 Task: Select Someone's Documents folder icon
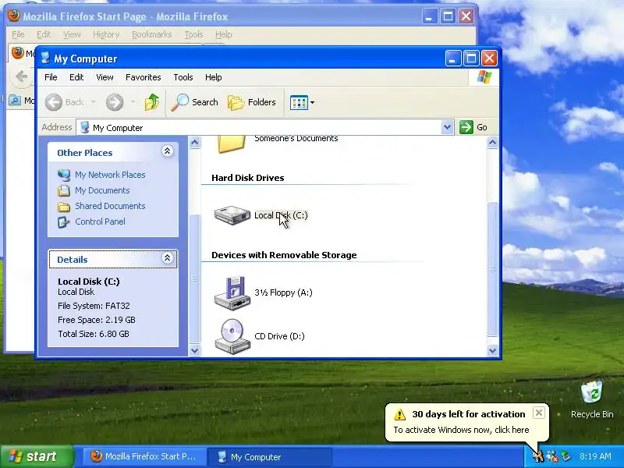pyautogui.click(x=231, y=145)
